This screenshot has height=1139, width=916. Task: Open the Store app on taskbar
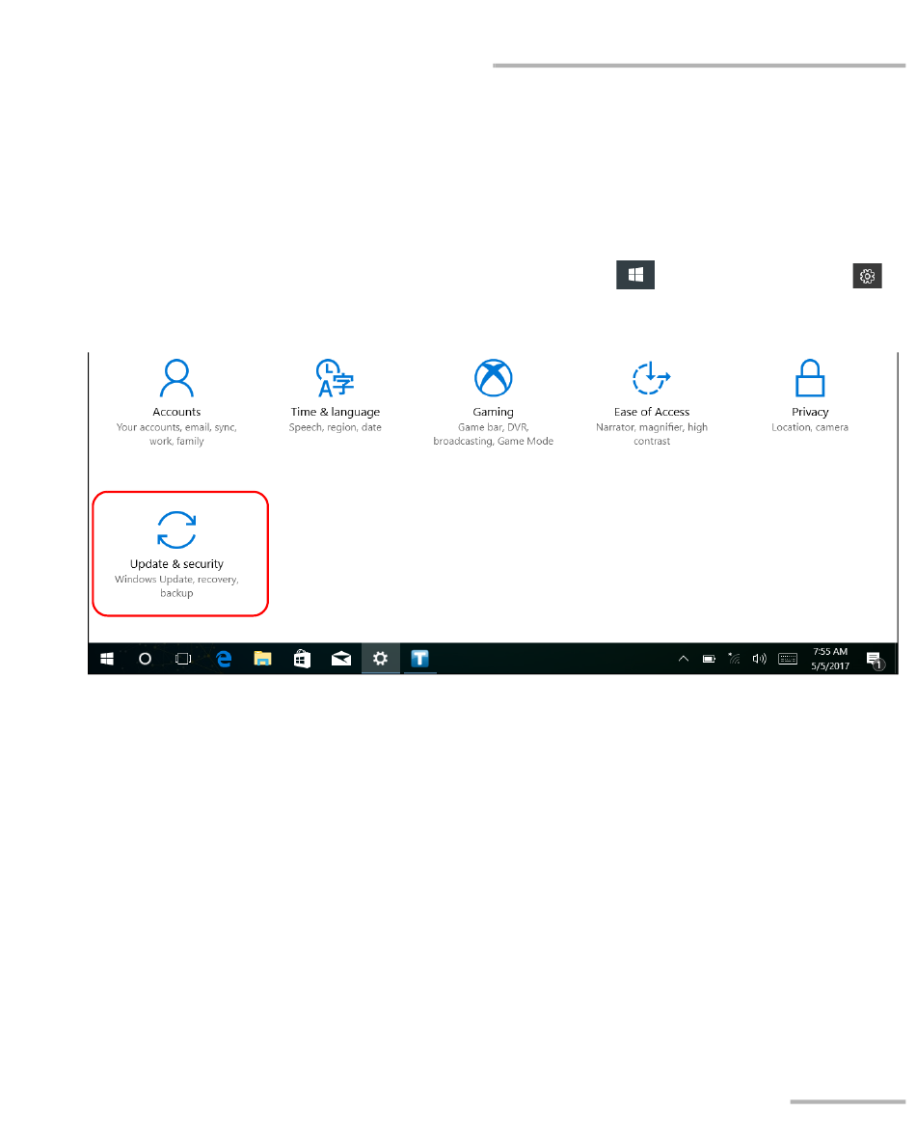point(302,659)
